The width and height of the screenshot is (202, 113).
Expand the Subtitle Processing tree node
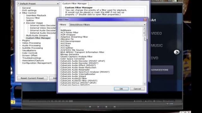(x=20, y=48)
